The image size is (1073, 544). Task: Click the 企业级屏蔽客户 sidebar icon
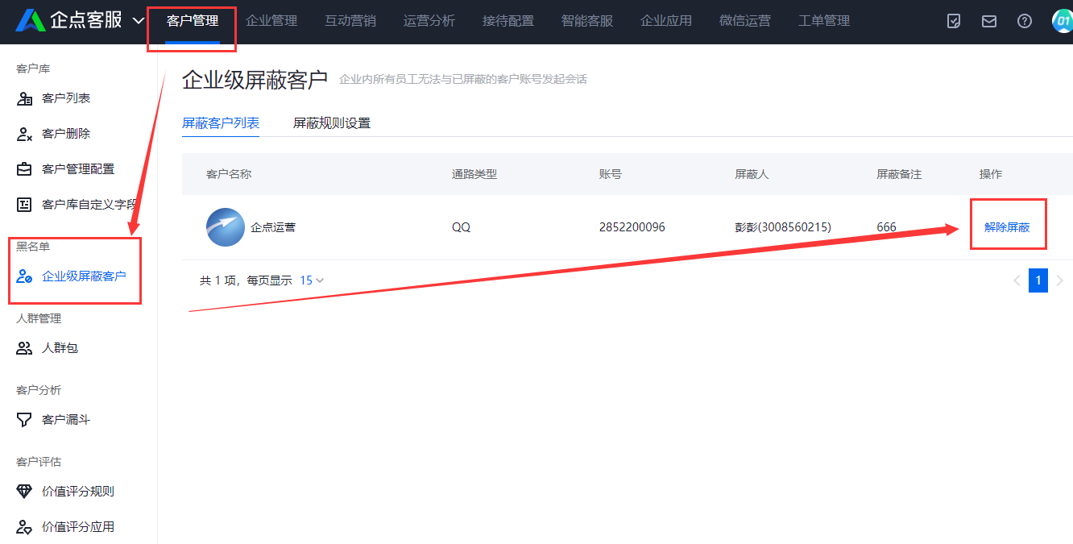[25, 276]
